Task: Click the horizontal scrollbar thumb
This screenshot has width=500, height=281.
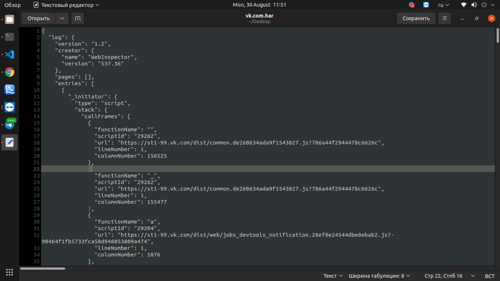Action: tap(43, 268)
